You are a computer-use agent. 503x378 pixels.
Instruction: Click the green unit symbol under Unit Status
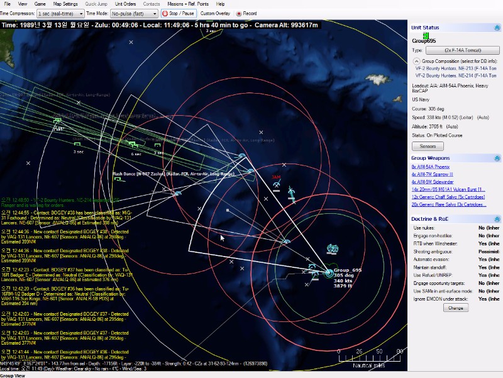click(x=426, y=36)
